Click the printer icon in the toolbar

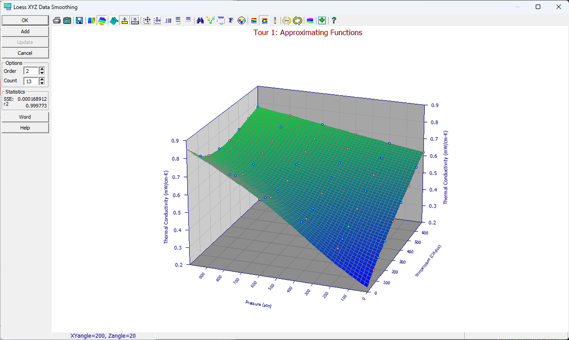click(56, 20)
